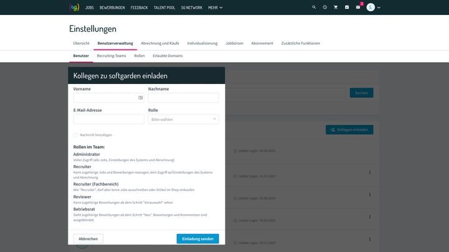The image size is (449, 252).
Task: Click the Einstellungen page heading
Action: [93, 29]
